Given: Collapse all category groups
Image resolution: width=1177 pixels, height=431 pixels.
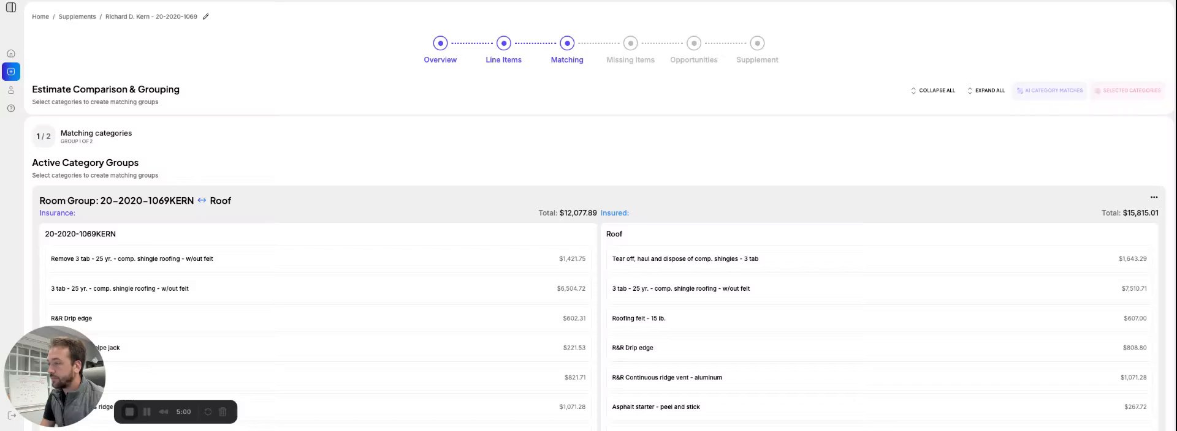Looking at the screenshot, I should (x=933, y=91).
